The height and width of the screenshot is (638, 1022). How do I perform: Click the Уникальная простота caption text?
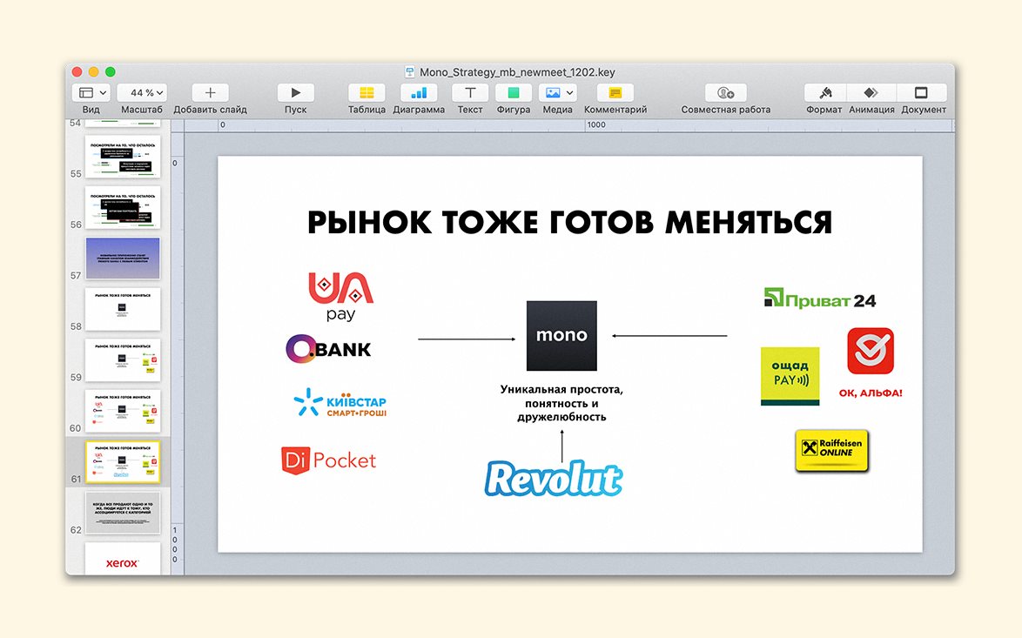561,403
